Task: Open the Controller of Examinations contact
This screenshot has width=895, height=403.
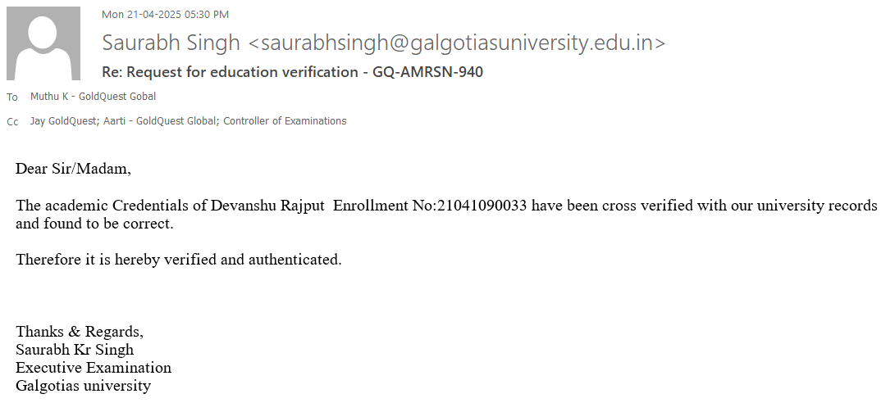Action: point(285,121)
